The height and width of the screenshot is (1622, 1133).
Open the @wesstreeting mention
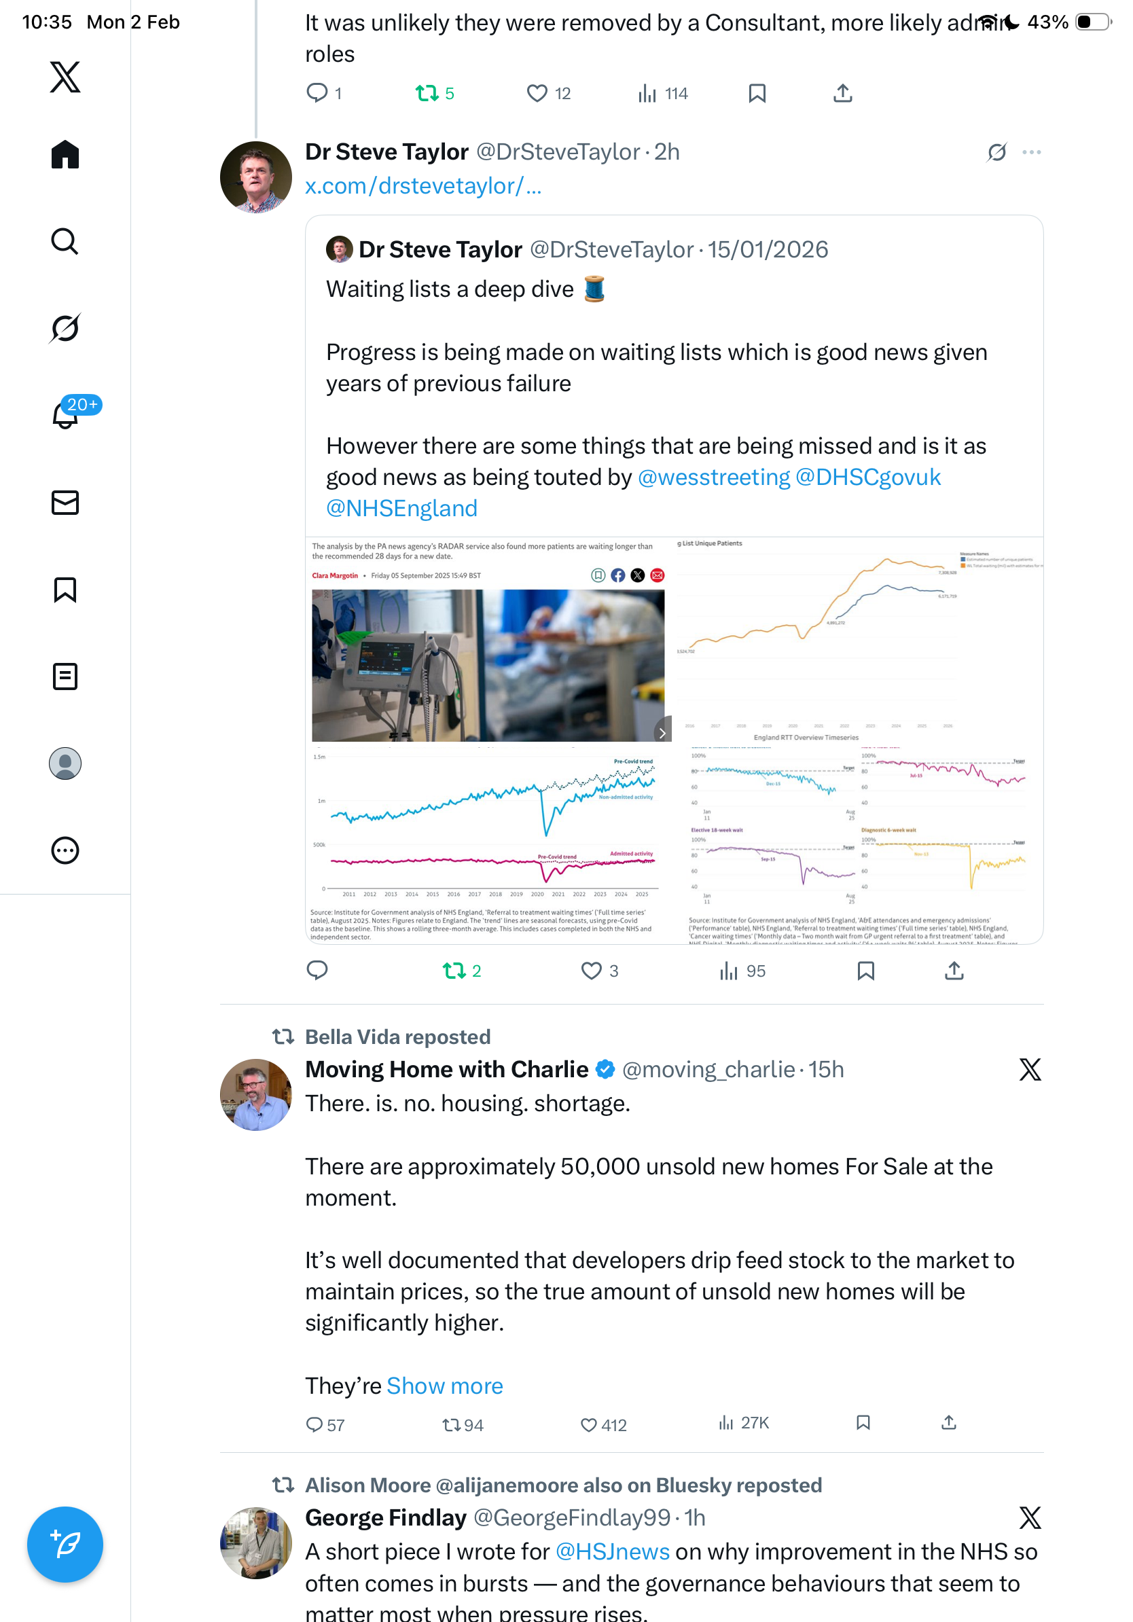tap(713, 477)
